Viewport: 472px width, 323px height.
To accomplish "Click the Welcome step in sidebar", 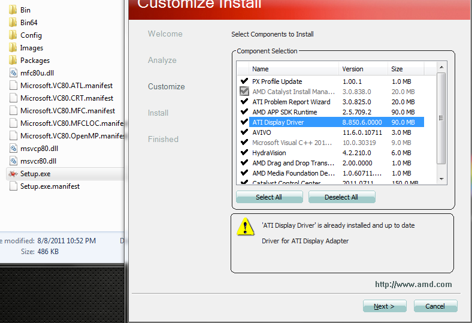I will 165,34.
